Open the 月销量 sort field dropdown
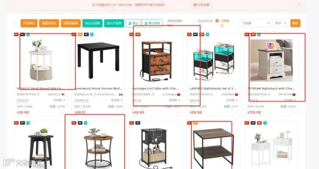This screenshot has width=319, height=169. 255,23
